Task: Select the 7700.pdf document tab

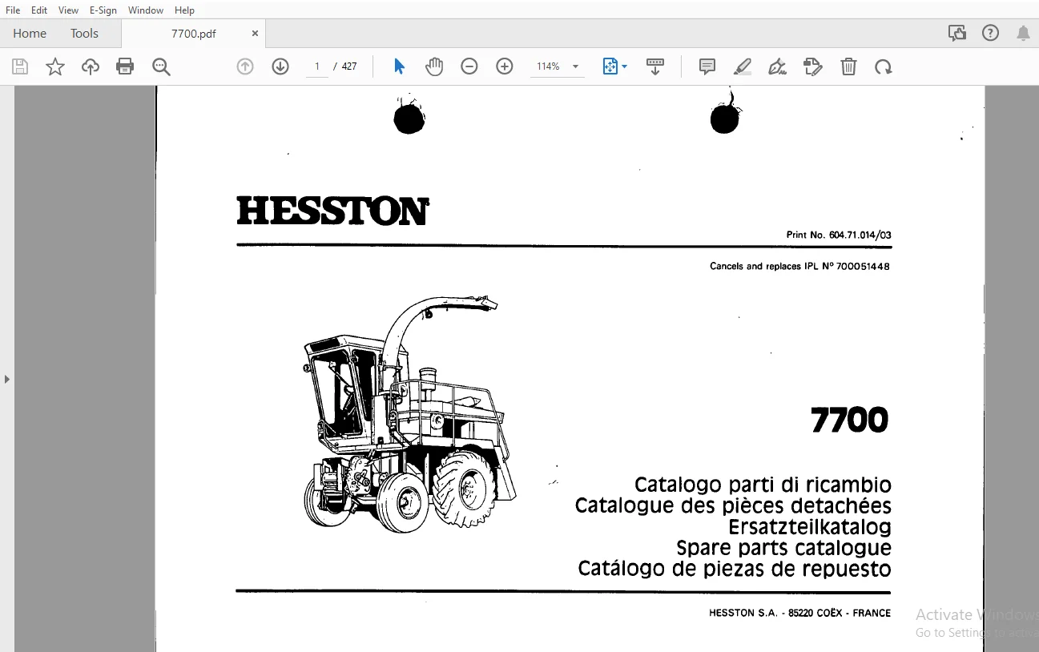Action: pos(194,34)
